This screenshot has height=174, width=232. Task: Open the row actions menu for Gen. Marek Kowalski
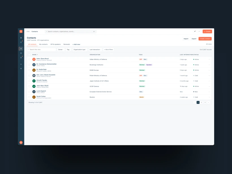pos(209,76)
